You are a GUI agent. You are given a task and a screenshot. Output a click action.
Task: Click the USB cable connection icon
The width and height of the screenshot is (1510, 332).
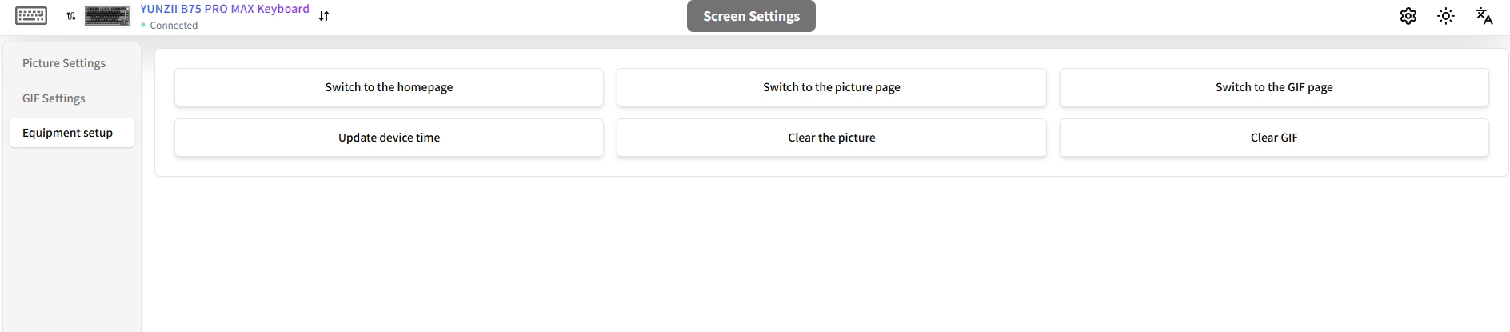(x=71, y=16)
